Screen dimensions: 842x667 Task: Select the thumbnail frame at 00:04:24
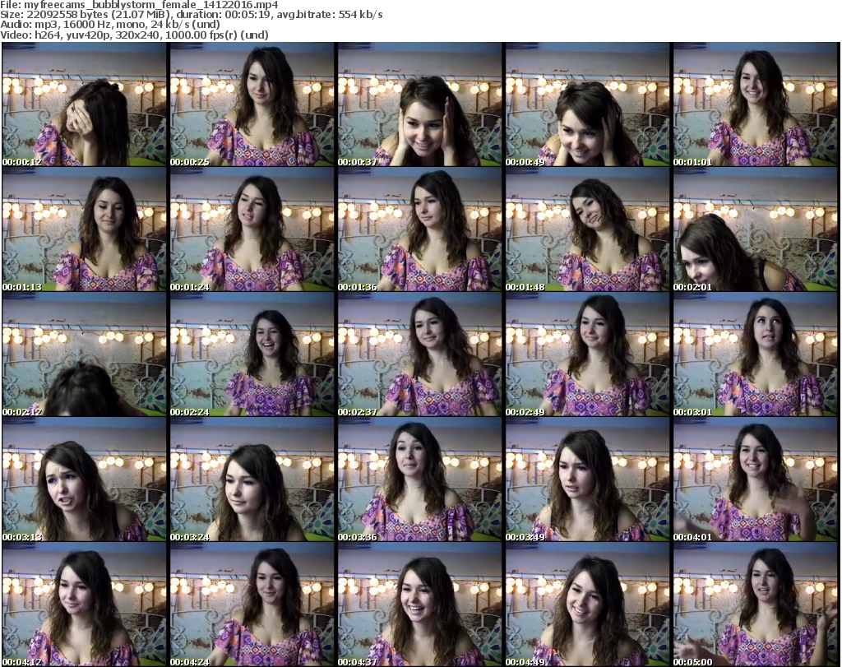[252, 604]
